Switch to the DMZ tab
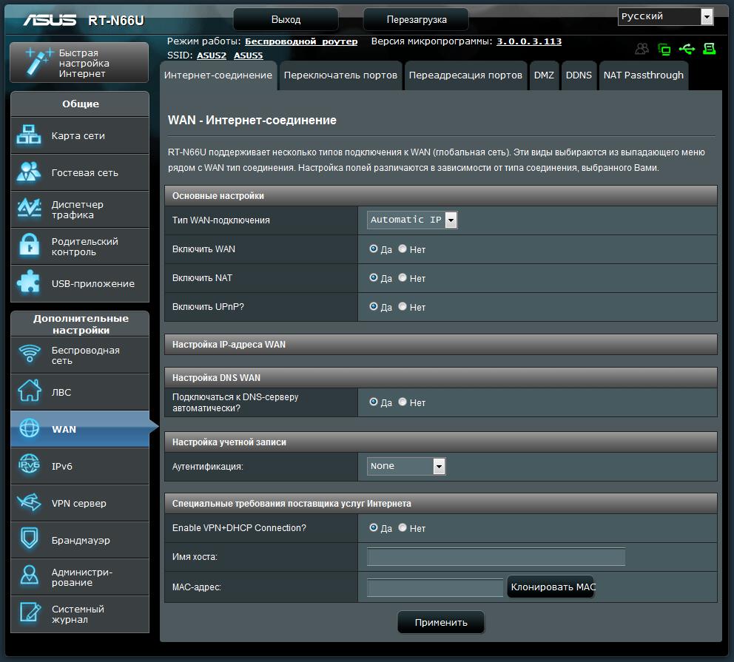Viewport: 734px width, 662px height. [544, 75]
